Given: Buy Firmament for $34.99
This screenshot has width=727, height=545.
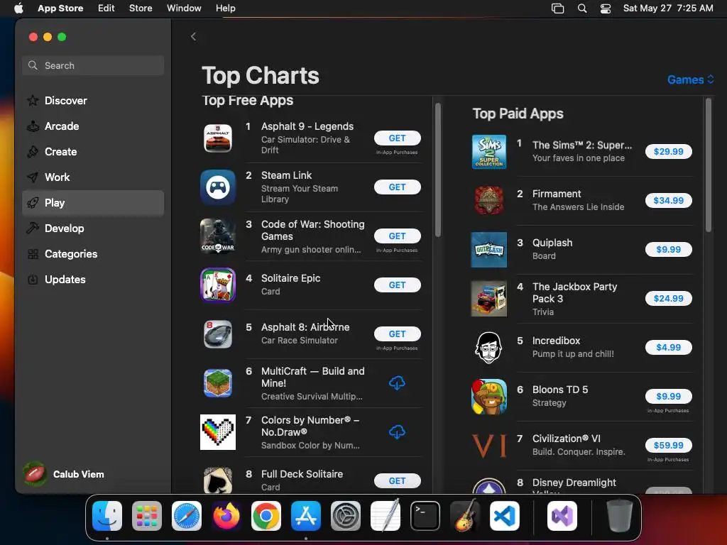Looking at the screenshot, I should tap(668, 201).
